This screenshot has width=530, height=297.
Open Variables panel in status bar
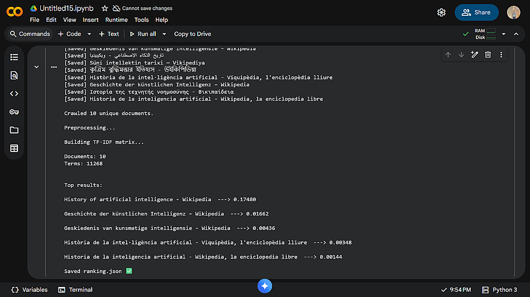pos(29,290)
